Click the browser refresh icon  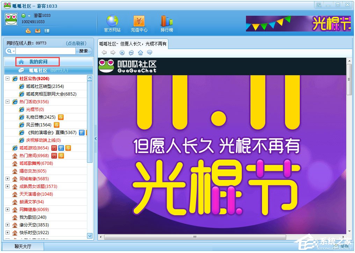click(131, 53)
